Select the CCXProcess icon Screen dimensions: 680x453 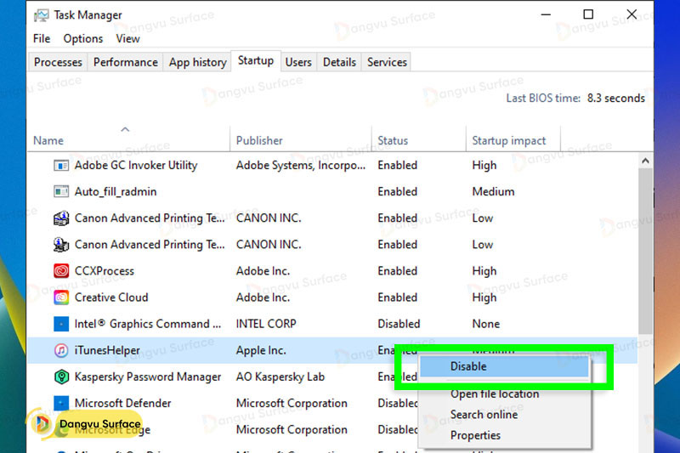(x=61, y=271)
